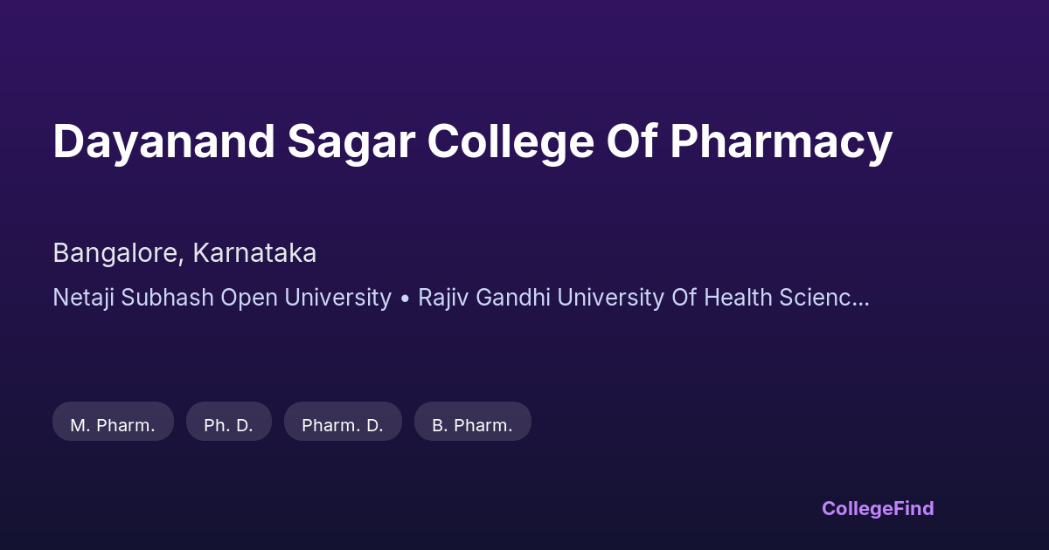This screenshot has width=1049, height=550.
Task: Click the word Dayanand in the title
Action: (163, 141)
